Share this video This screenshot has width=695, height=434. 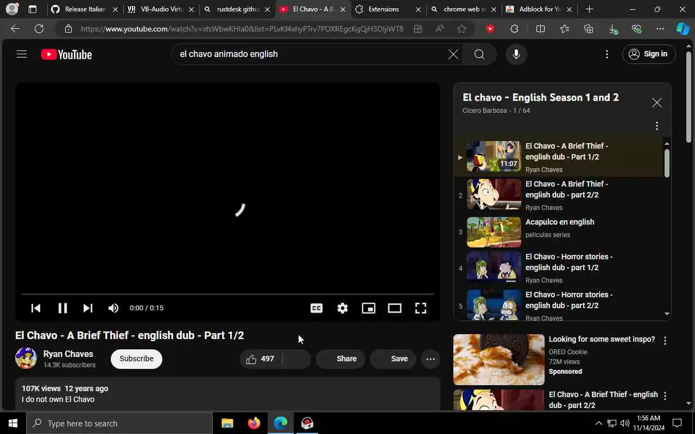click(x=340, y=359)
